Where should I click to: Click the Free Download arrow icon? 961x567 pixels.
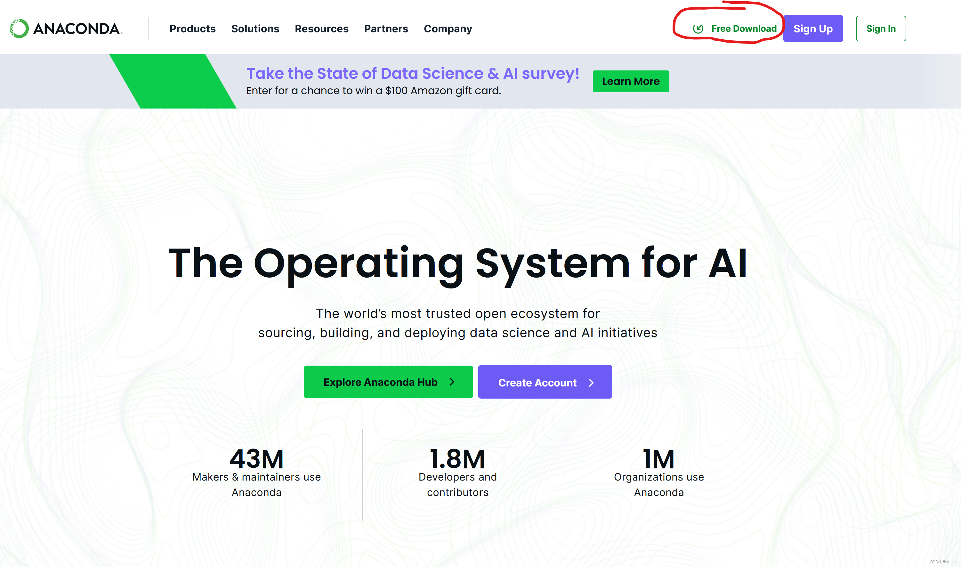coord(698,29)
